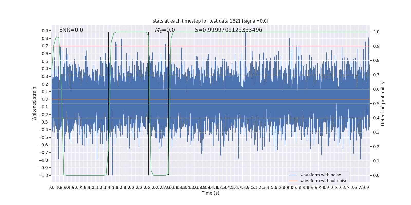This screenshot has height=205, width=411.
Task: Click the plot title text above the chart
Action: (210, 21)
